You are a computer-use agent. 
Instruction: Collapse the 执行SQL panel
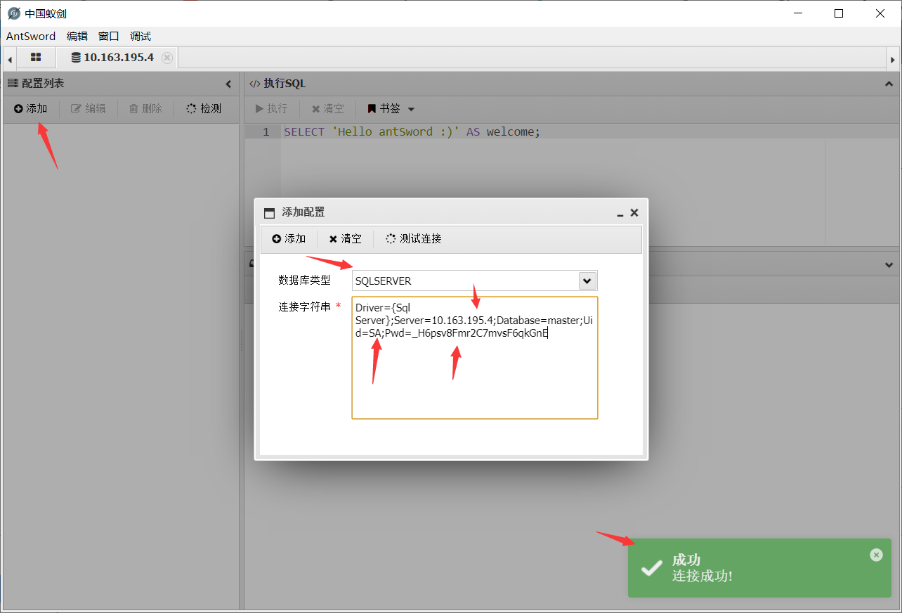[889, 84]
